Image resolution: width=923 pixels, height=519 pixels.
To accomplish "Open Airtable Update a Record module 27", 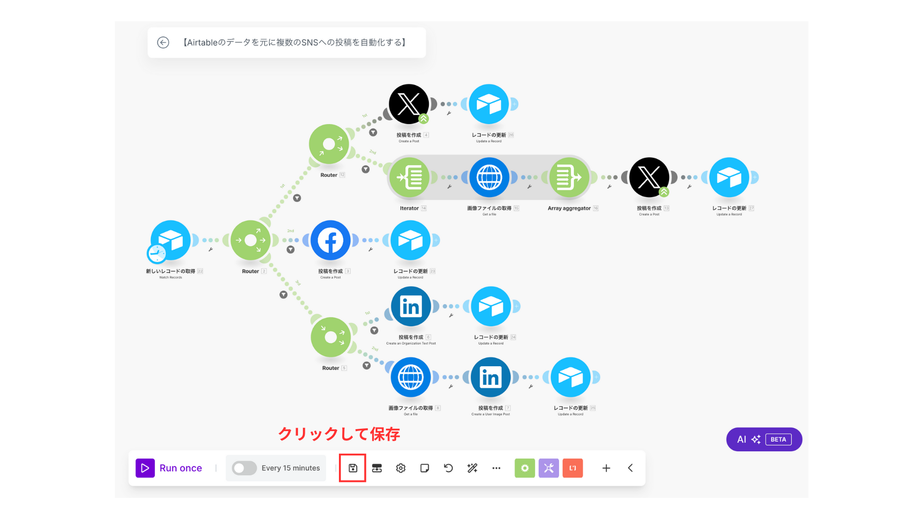I will pyautogui.click(x=729, y=177).
